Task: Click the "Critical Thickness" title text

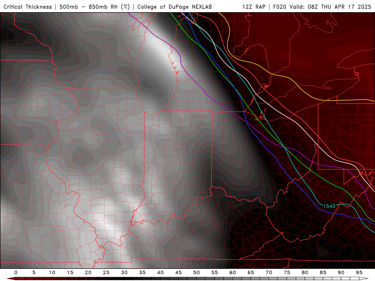Action: 28,7
